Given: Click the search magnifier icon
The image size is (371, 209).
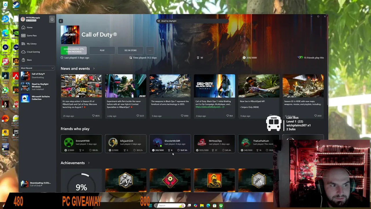Looking at the screenshot, I should pyautogui.click(x=159, y=21).
